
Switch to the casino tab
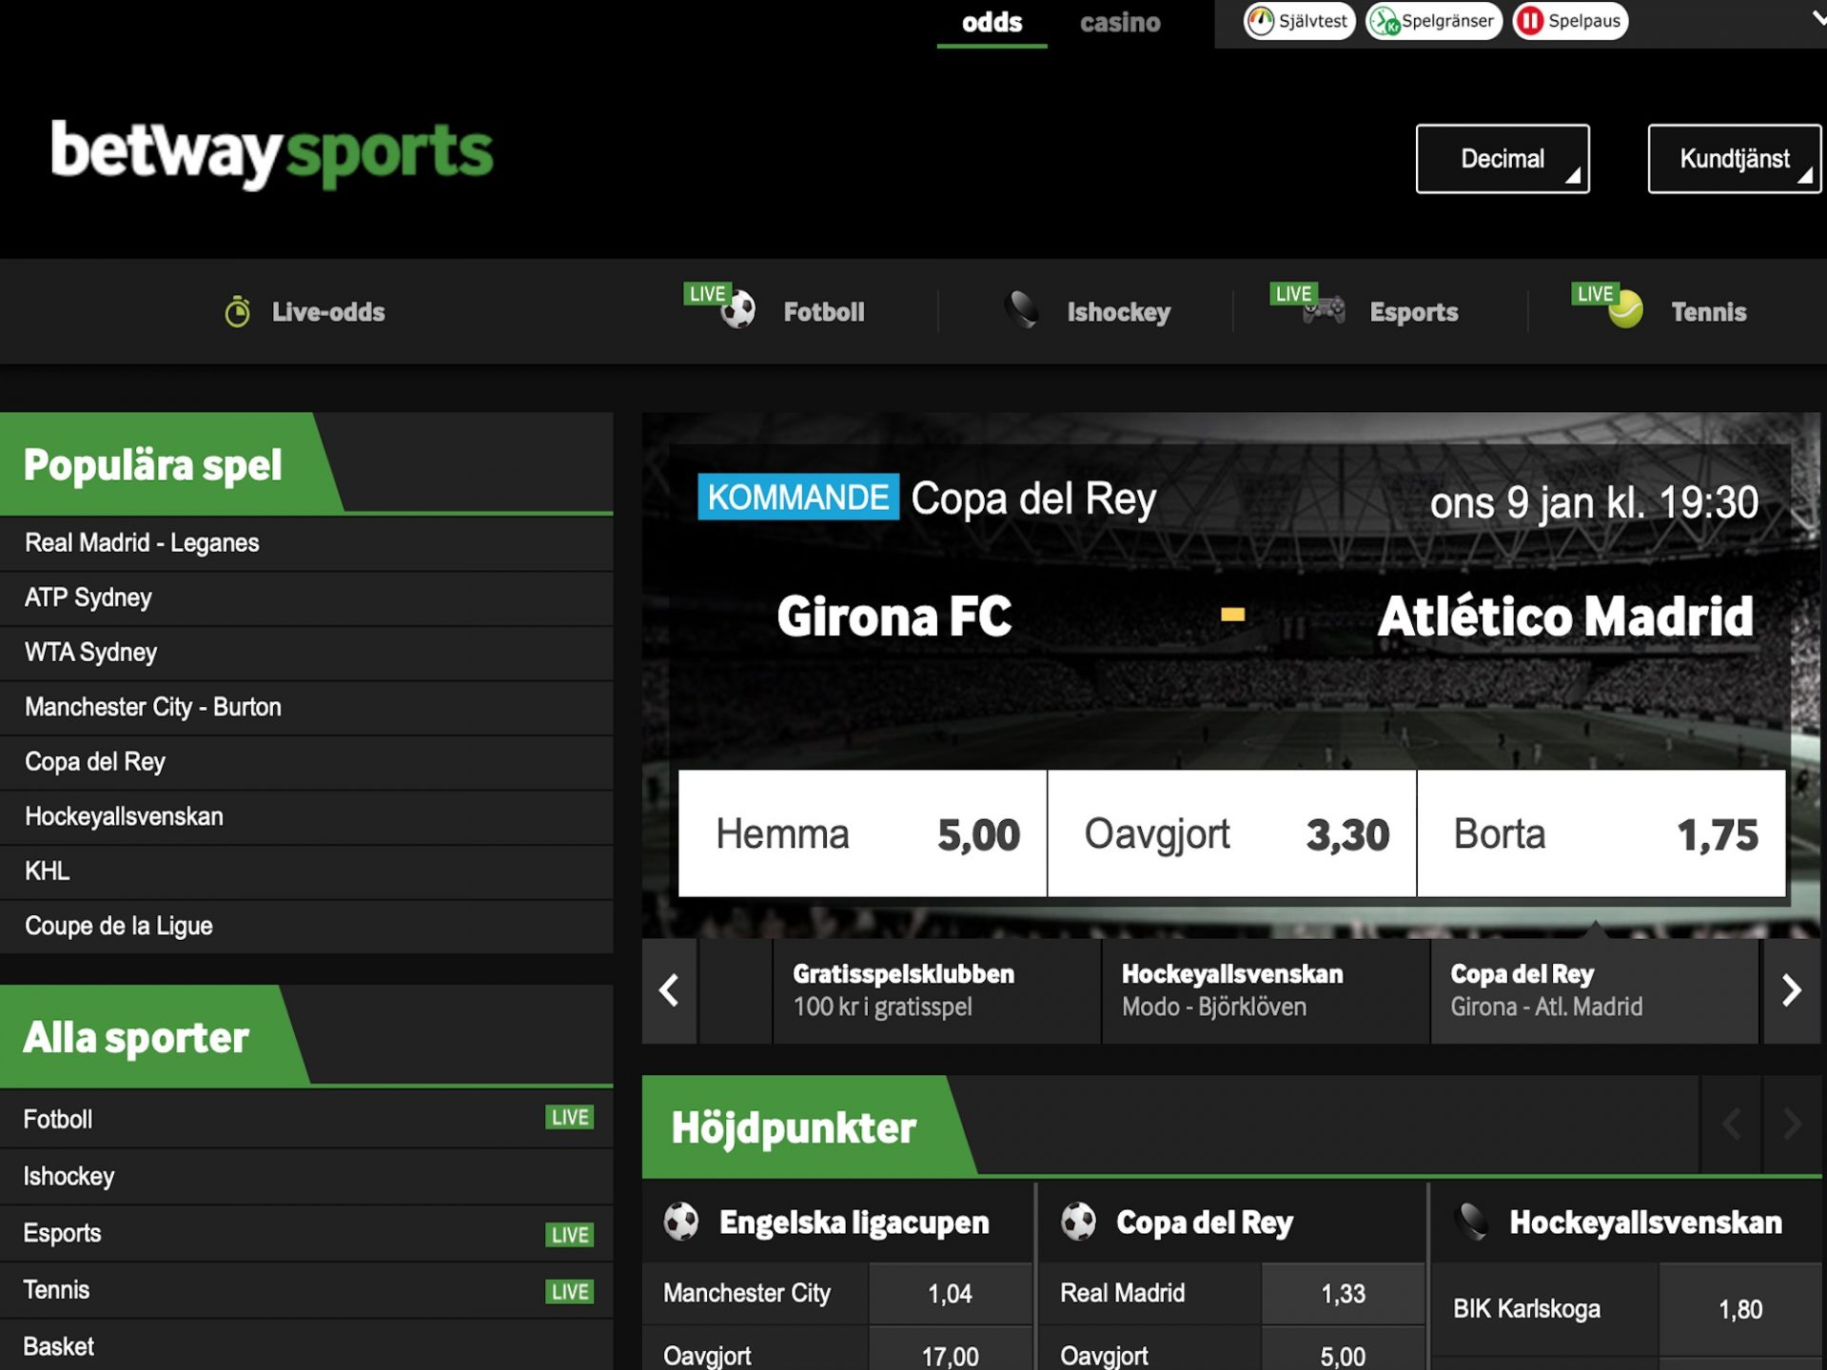point(1120,23)
